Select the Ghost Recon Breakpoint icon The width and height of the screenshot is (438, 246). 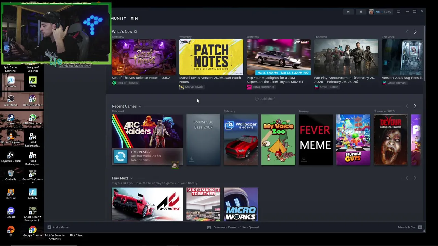(33, 215)
